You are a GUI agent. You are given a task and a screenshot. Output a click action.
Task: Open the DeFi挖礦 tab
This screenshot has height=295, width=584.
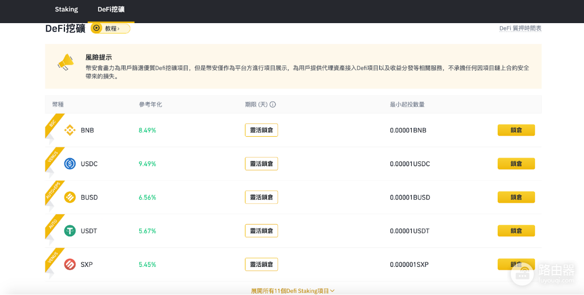point(111,10)
